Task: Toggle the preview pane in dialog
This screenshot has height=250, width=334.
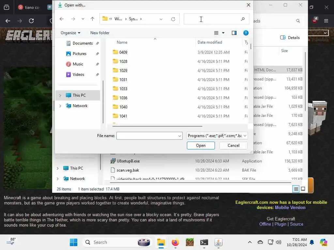Action: [x=234, y=33]
